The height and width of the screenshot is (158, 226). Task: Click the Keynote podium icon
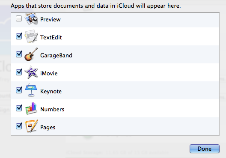click(x=31, y=90)
